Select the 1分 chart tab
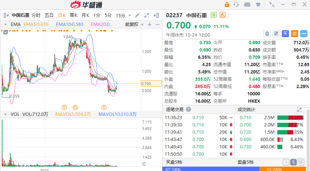Image resolution: width=310 pixels, height=171 pixels. click(x=97, y=15)
